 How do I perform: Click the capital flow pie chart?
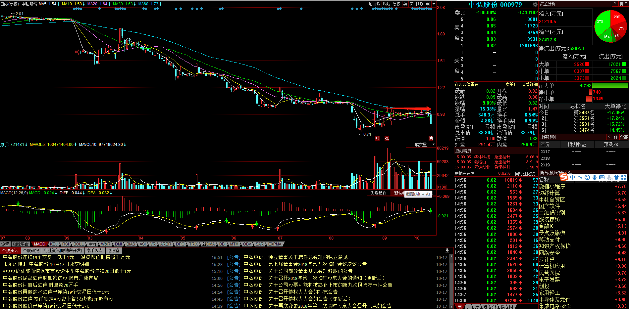click(x=610, y=26)
